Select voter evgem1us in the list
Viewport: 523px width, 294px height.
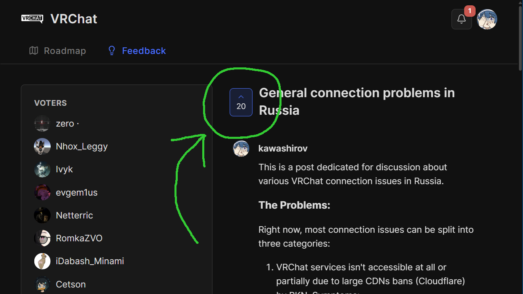click(76, 192)
